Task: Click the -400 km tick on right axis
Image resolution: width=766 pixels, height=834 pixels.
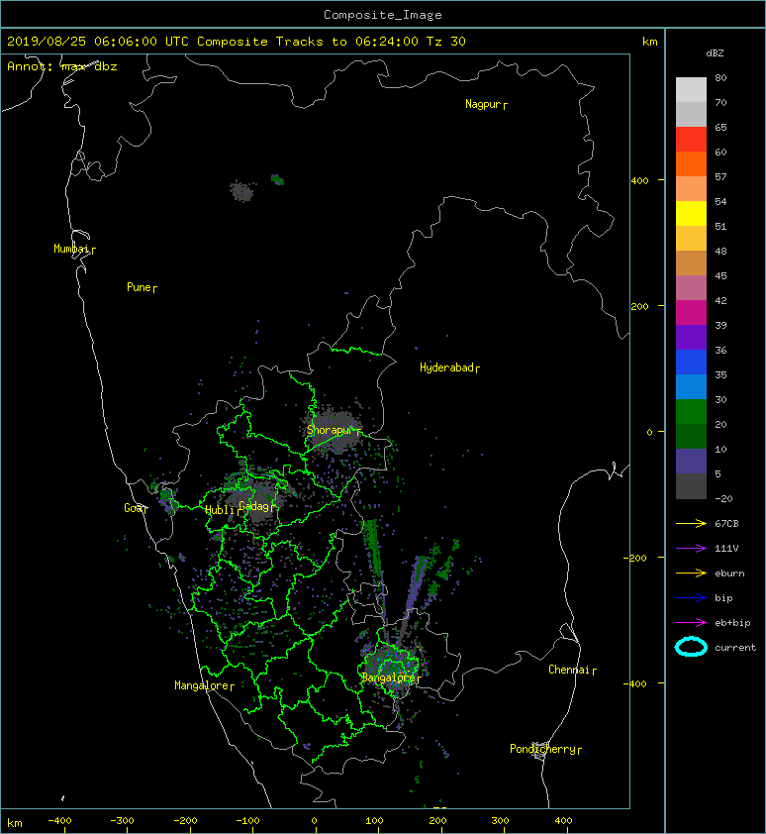Action: click(x=635, y=683)
